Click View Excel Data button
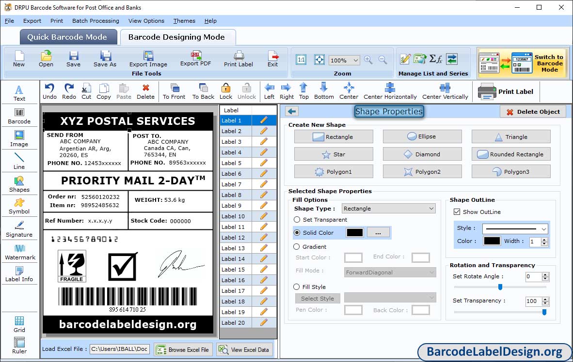This screenshot has width=573, height=362. coord(244,349)
